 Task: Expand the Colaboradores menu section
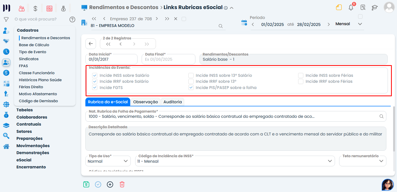(x=32, y=117)
